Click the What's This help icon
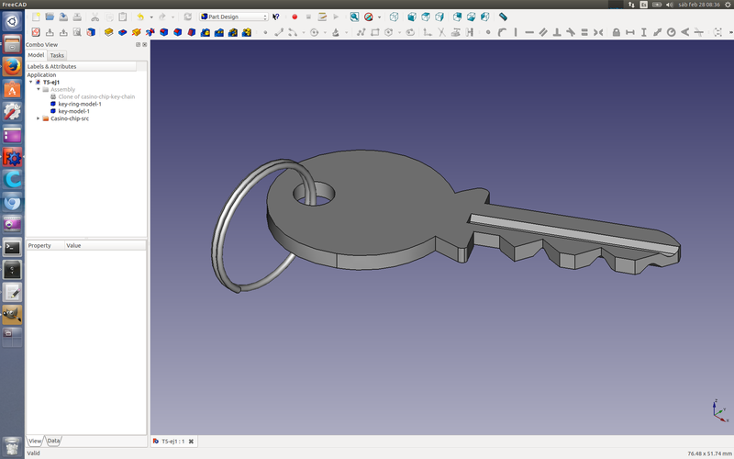The height and width of the screenshot is (459, 734). tap(275, 17)
